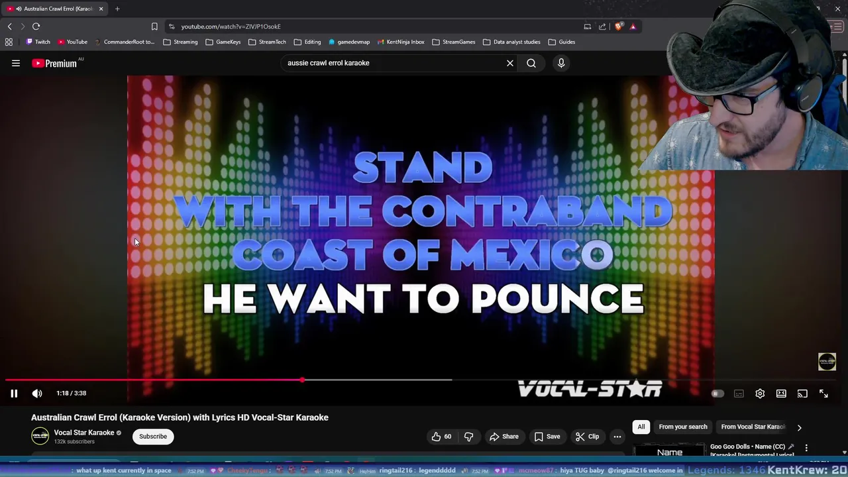Open KentNinja Inbox bookmark
Image resolution: width=848 pixels, height=477 pixels.
coord(401,42)
